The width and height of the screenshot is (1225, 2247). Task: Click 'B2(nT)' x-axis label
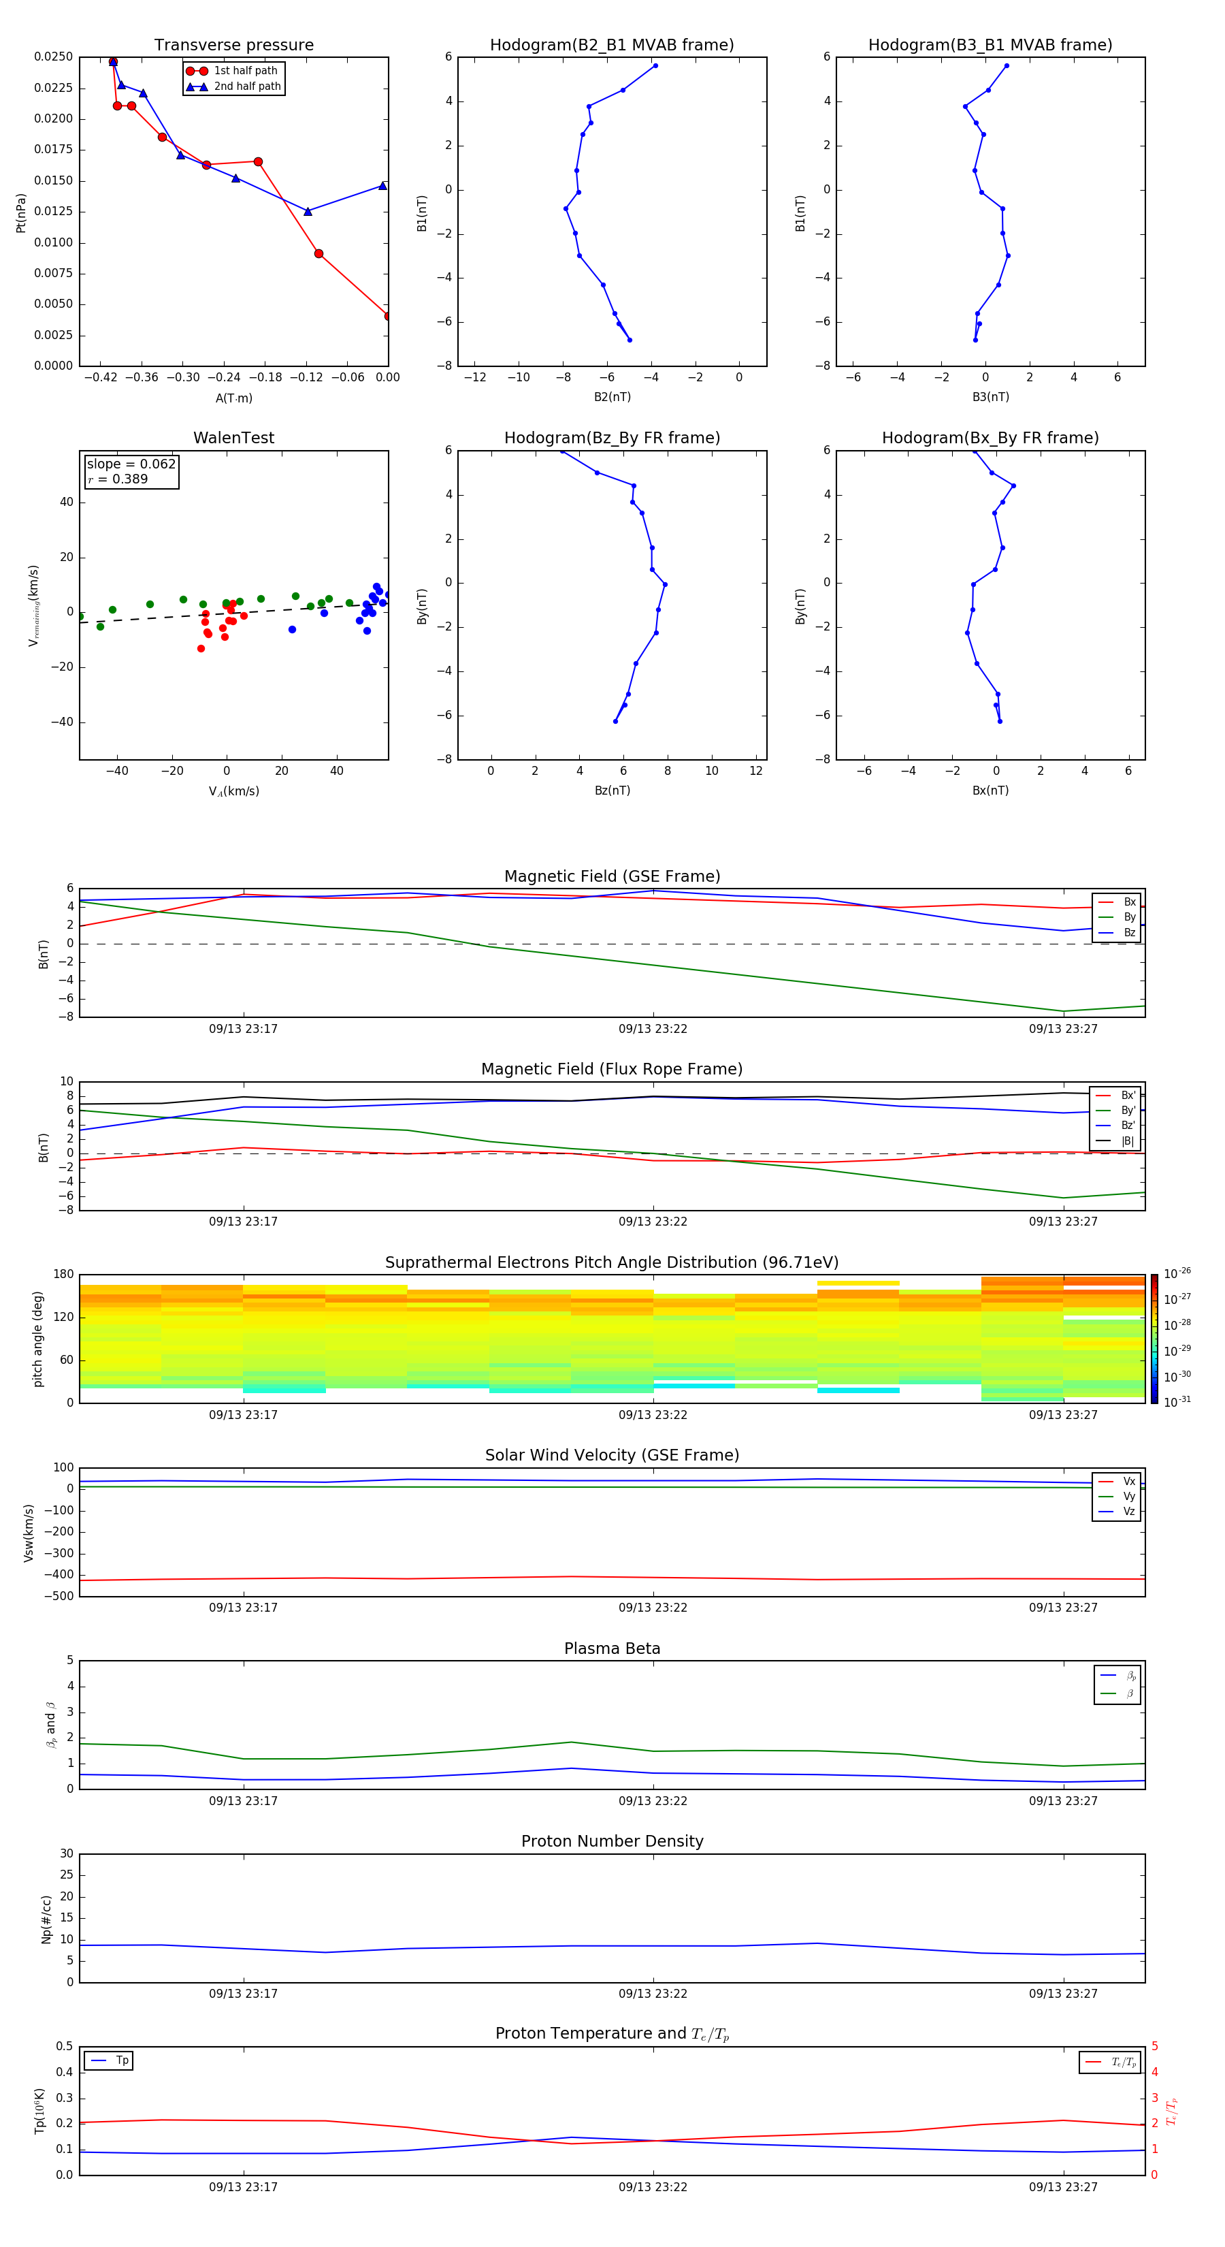(x=612, y=397)
